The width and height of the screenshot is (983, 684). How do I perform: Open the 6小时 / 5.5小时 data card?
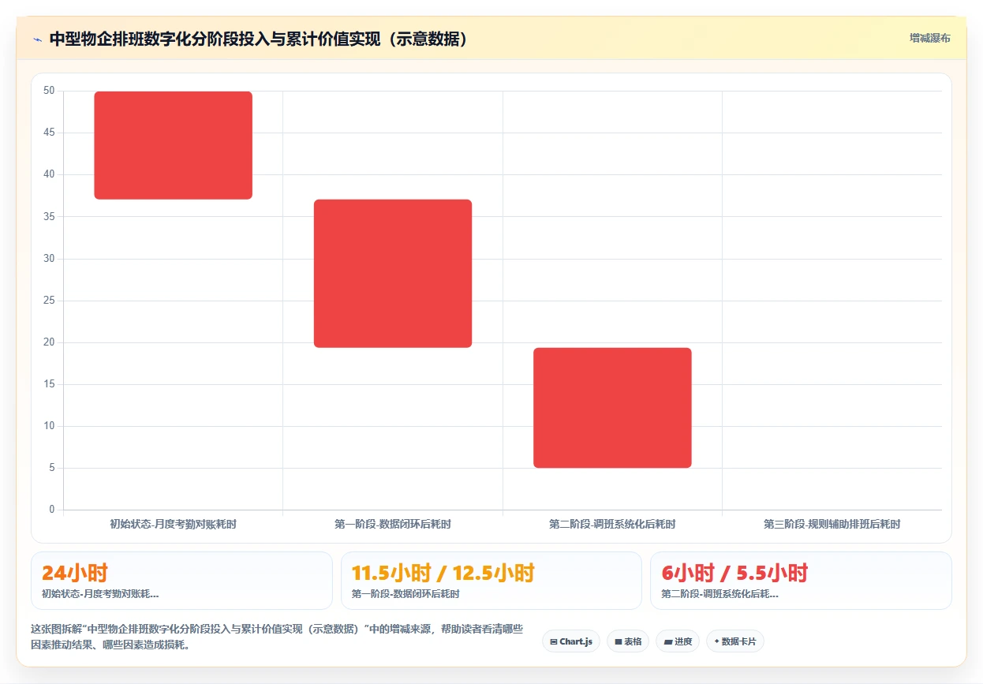point(801,581)
